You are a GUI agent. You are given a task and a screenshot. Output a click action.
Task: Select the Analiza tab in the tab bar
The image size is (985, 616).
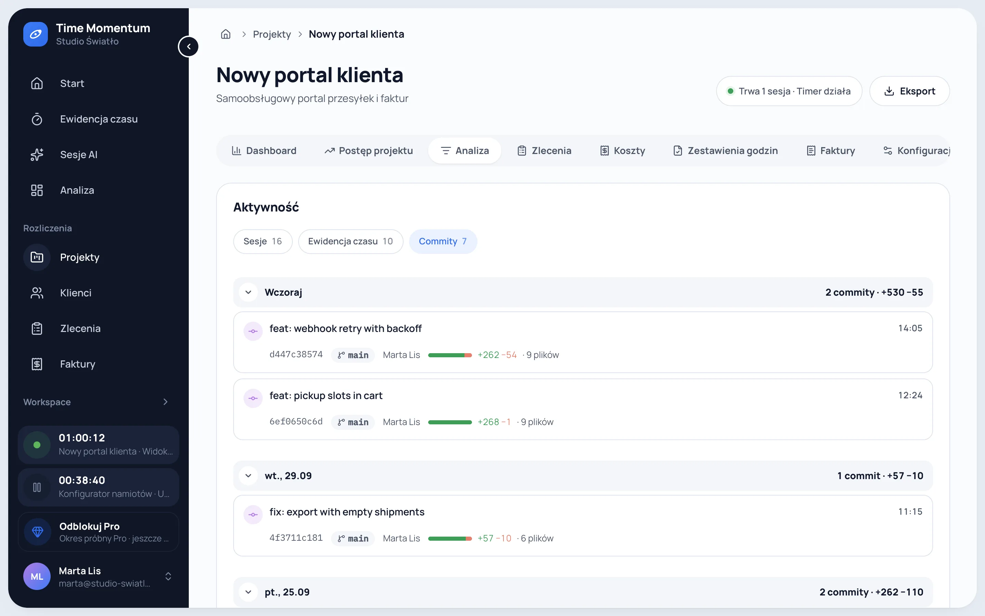tap(464, 151)
